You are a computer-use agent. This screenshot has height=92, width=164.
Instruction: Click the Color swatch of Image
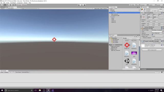tap(157, 32)
